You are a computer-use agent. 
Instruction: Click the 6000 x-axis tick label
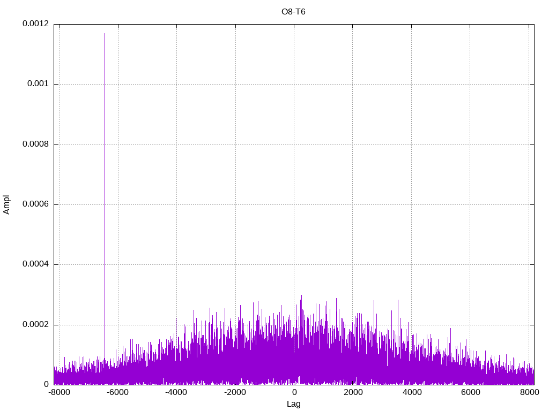[470, 392]
